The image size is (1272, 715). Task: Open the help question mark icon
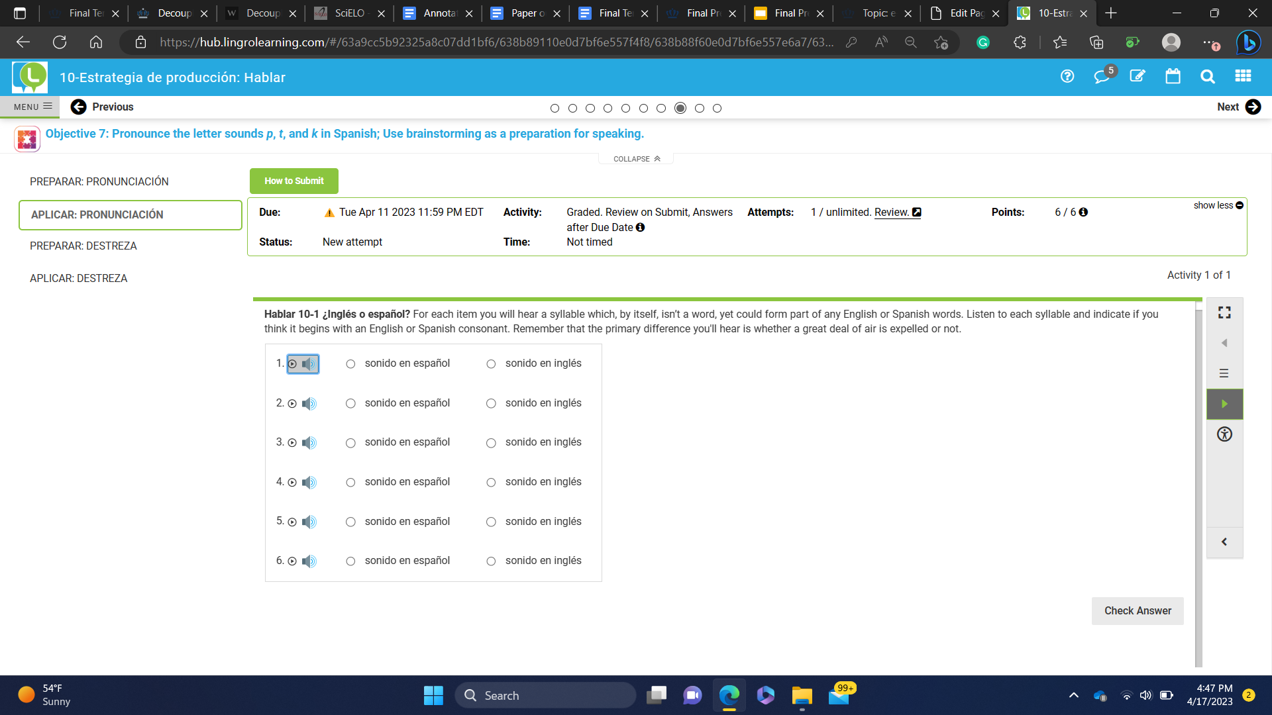point(1067,77)
